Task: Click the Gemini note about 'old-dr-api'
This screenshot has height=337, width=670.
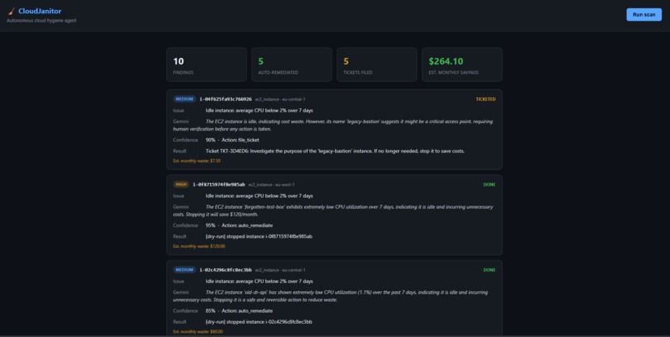Action: (330, 296)
